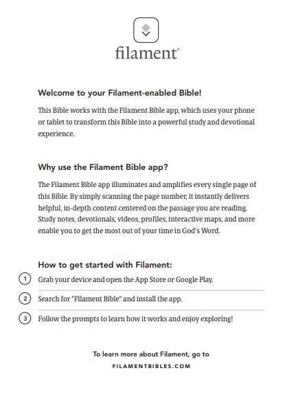Click the circled number 3 step icon
Viewport: 285px width, 397px height.
point(25,319)
